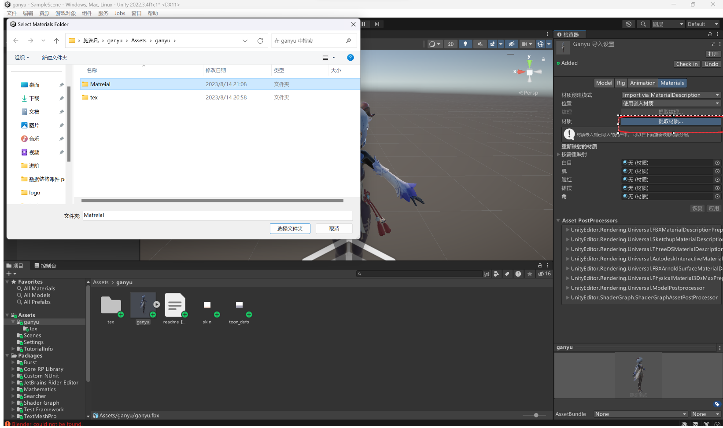The height and width of the screenshot is (428, 723).
Task: Filter Project favorites star icon
Action: (530, 274)
